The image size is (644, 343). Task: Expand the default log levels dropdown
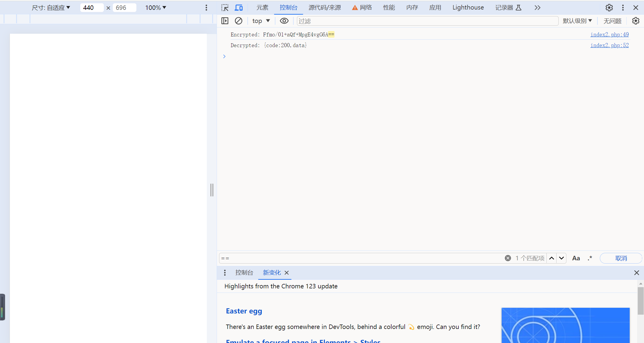point(577,21)
